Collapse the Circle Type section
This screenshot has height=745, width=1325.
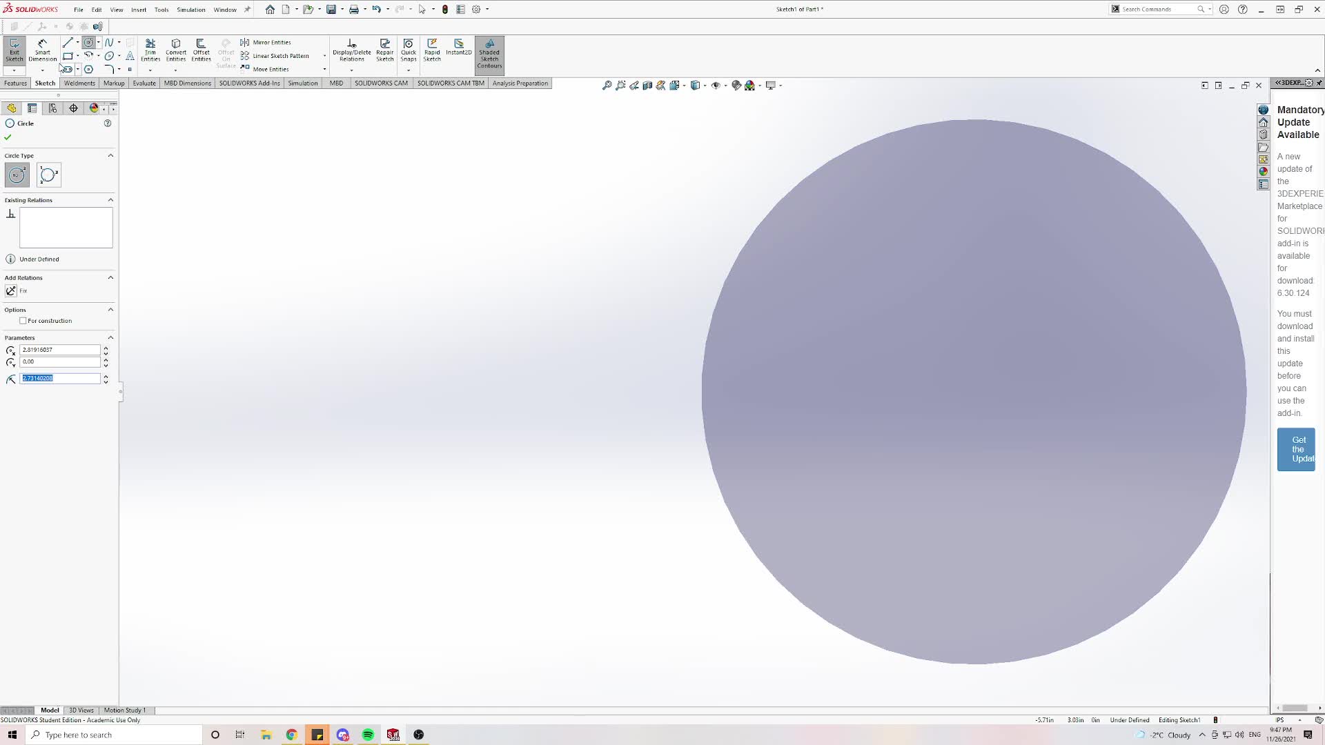[x=110, y=156]
